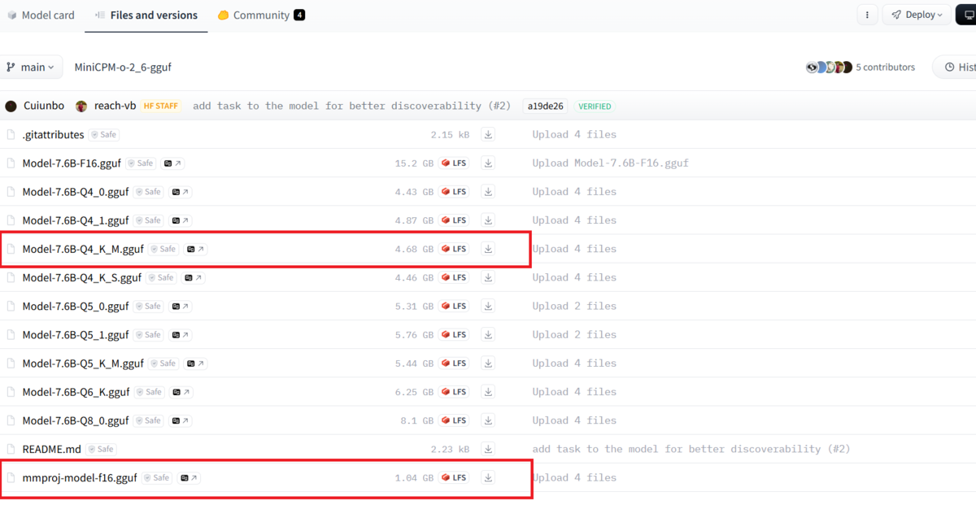This screenshot has height=505, width=976.
Task: Download the .gitattributes file
Action: point(488,134)
